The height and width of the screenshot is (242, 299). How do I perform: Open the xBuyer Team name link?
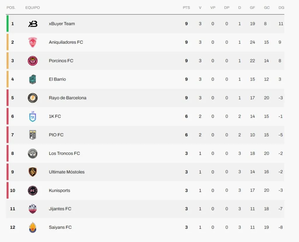pos(62,24)
